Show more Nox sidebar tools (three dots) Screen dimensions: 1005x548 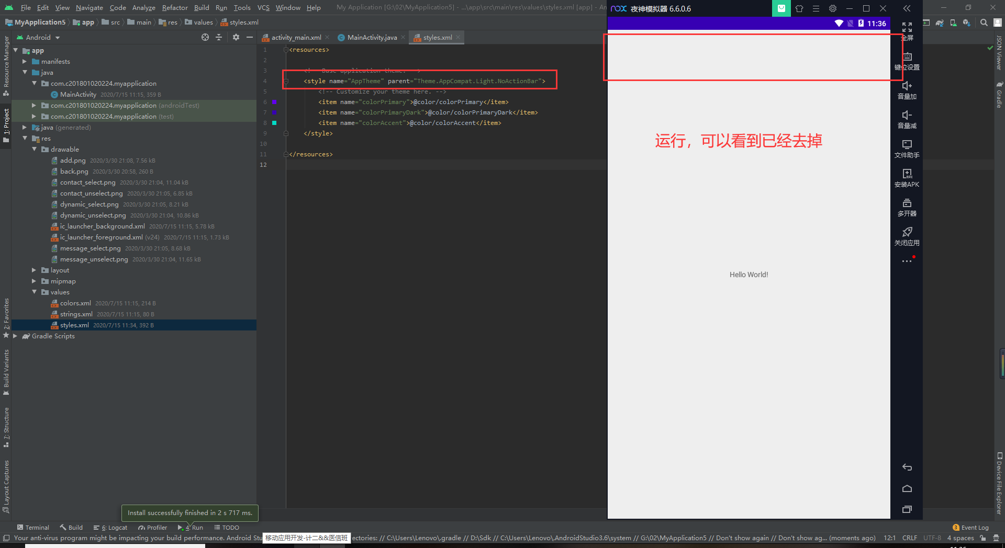(907, 261)
